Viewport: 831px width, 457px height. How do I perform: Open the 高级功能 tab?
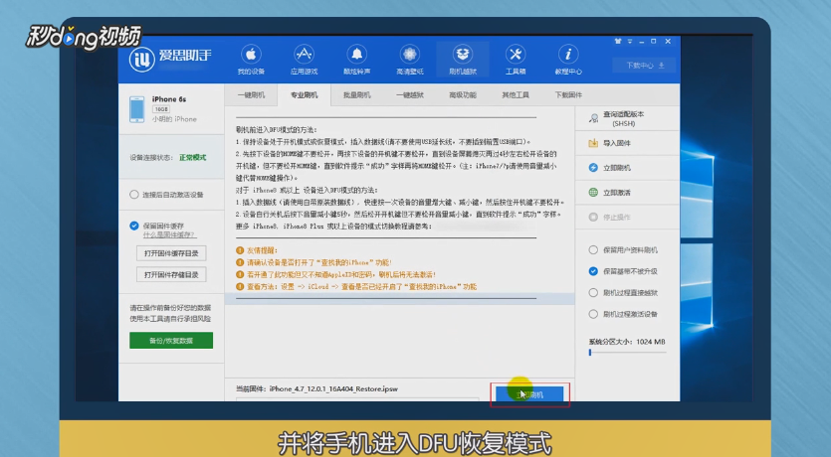[463, 95]
